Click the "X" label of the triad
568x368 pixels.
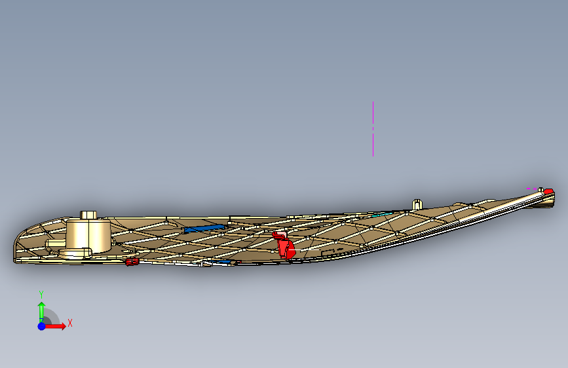click(x=70, y=323)
